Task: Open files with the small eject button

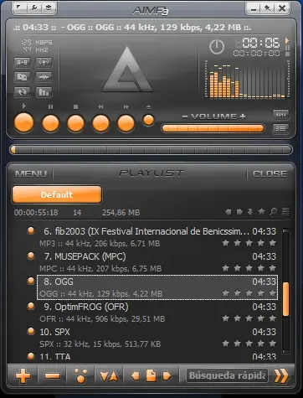Action: click(148, 120)
